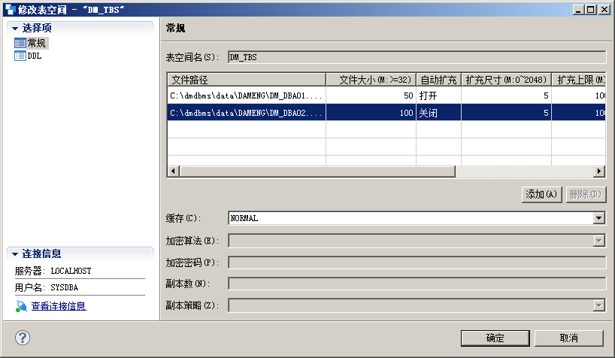
Task: Open the 缓存 dropdown showing NORMAL
Action: [x=599, y=218]
